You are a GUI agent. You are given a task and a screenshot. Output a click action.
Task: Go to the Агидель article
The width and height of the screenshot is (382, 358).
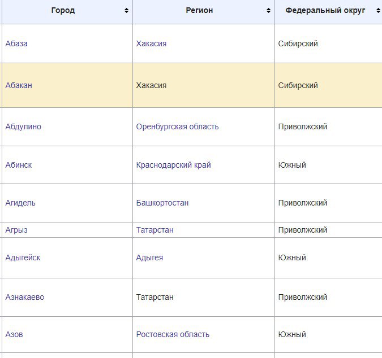pos(20,203)
